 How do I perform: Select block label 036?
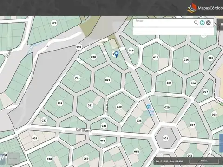139,121
